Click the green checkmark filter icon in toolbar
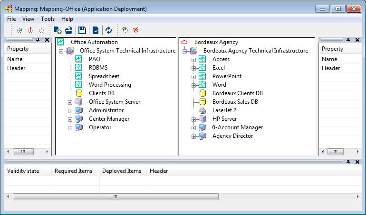 point(19,30)
